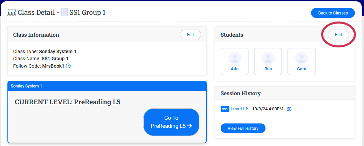The width and height of the screenshot is (364, 146).
Task: Go back to the Classes list
Action: 333,13
